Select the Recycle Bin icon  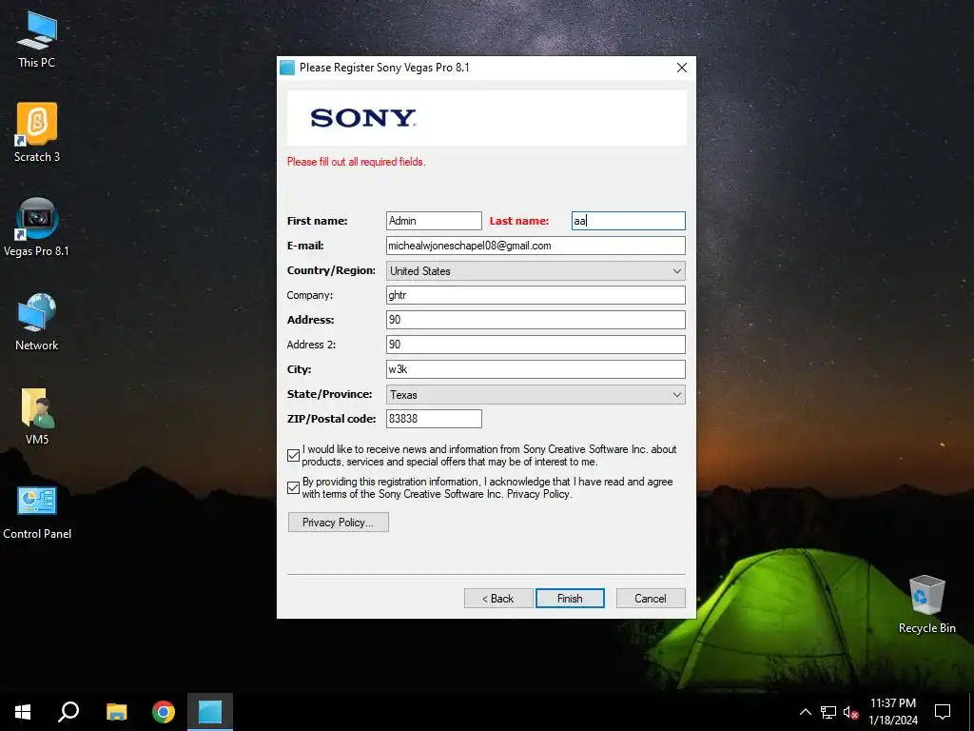point(926,604)
